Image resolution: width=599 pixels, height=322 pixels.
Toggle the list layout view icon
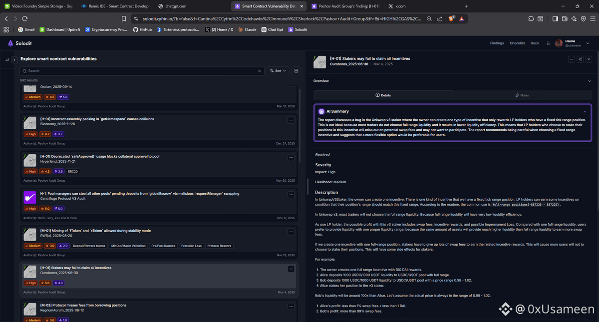click(296, 71)
